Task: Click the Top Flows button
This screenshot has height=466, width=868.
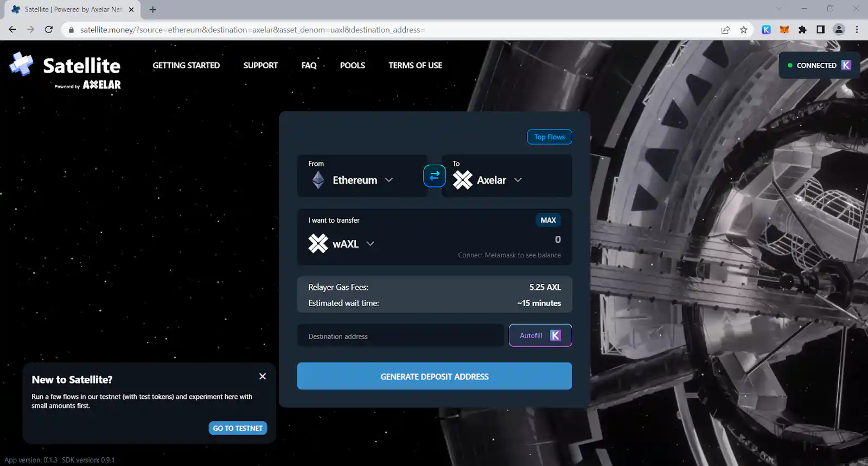Action: [x=550, y=137]
